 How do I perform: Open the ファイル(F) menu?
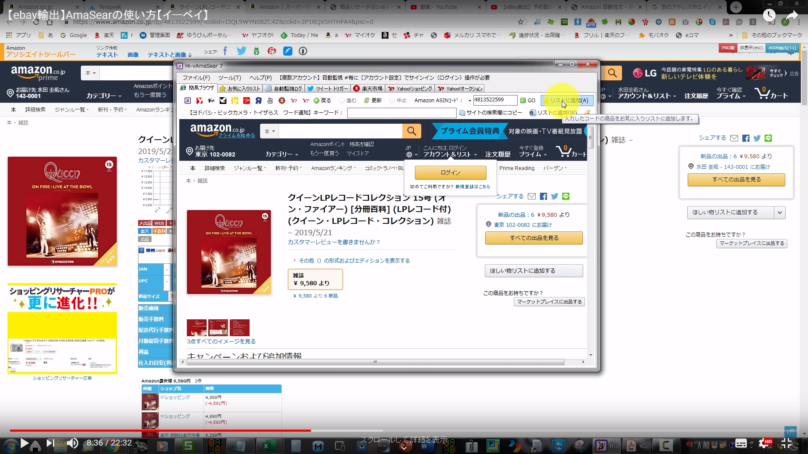(x=196, y=78)
